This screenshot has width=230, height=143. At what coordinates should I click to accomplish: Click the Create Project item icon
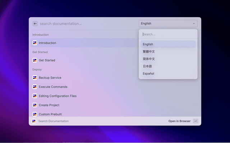tap(35, 105)
